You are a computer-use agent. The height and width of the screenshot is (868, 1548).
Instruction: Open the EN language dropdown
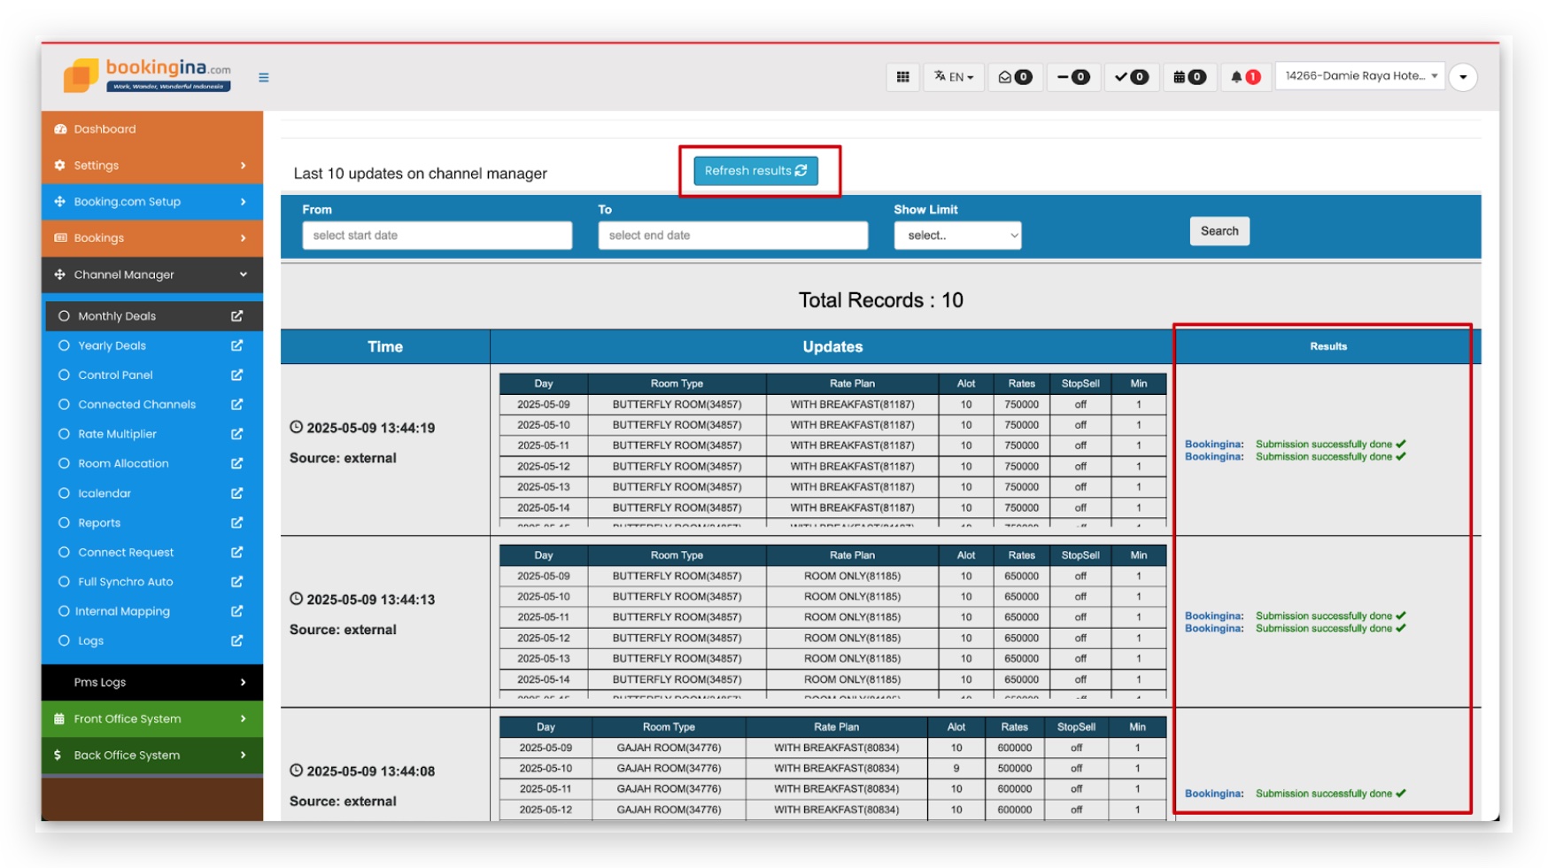coord(954,77)
